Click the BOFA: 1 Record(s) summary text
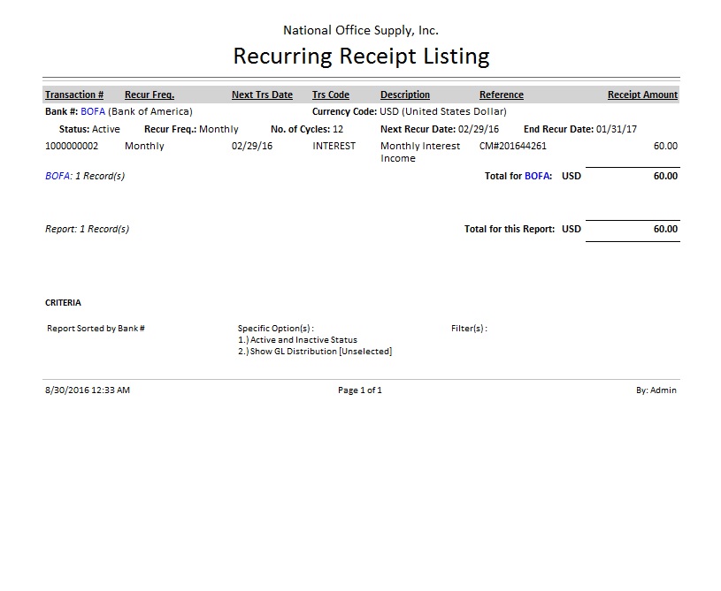Viewport: 721px width, 591px height. pos(85,176)
